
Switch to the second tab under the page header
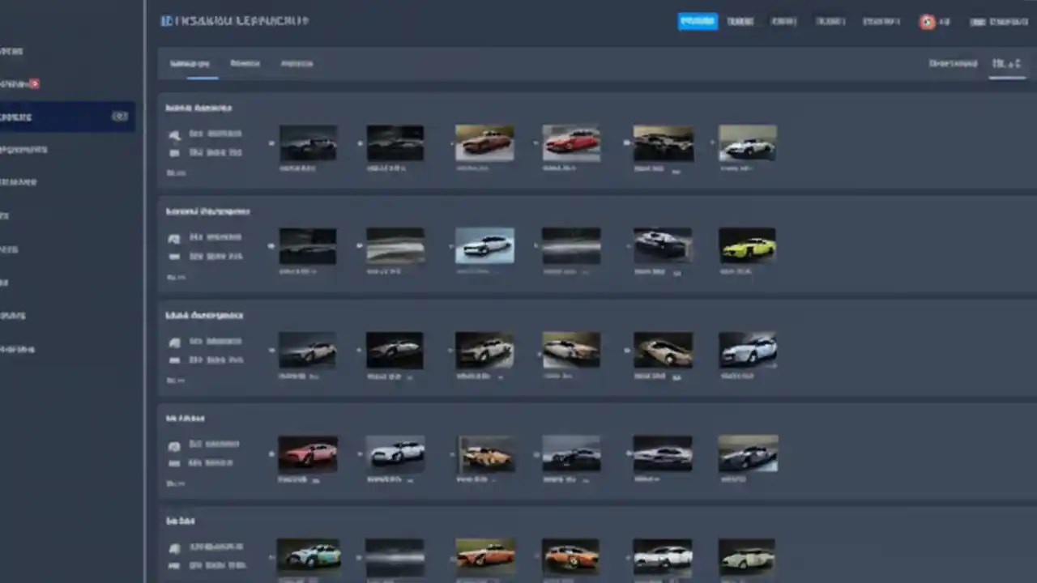(245, 63)
